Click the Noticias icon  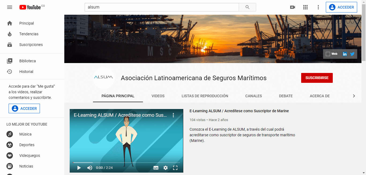pos(10,166)
